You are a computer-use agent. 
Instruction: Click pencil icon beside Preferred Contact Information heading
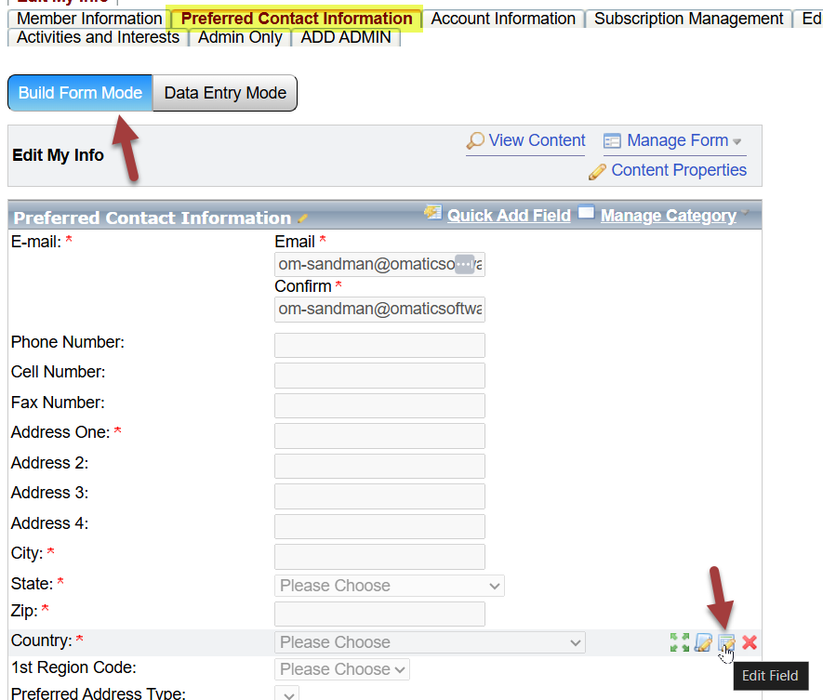click(302, 218)
